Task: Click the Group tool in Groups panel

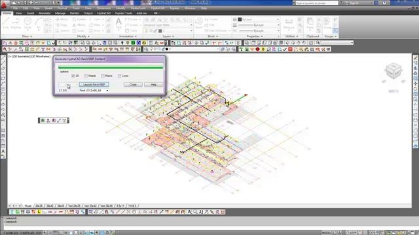Action: tap(327, 23)
